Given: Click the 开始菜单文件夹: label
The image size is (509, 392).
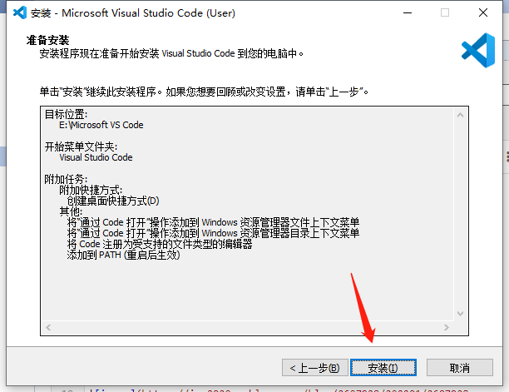Looking at the screenshot, I should coord(81,146).
